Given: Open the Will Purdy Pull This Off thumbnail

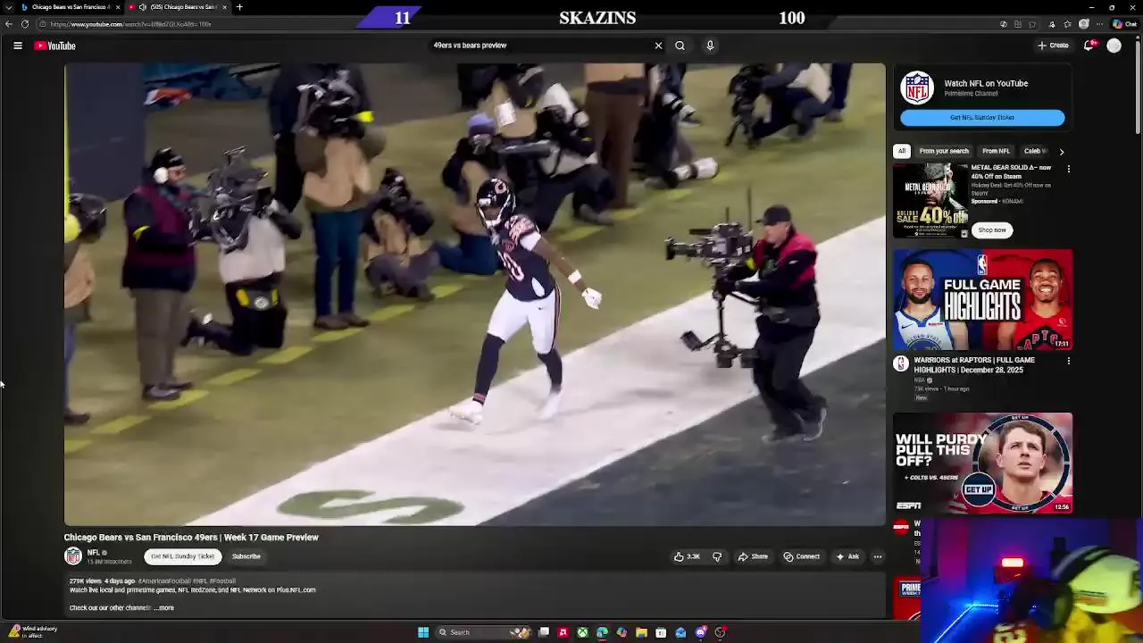Looking at the screenshot, I should tap(982, 463).
